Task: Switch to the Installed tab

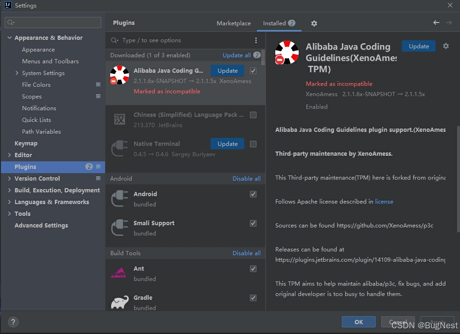Action: 279,23
